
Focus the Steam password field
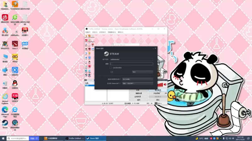[x=131, y=64]
